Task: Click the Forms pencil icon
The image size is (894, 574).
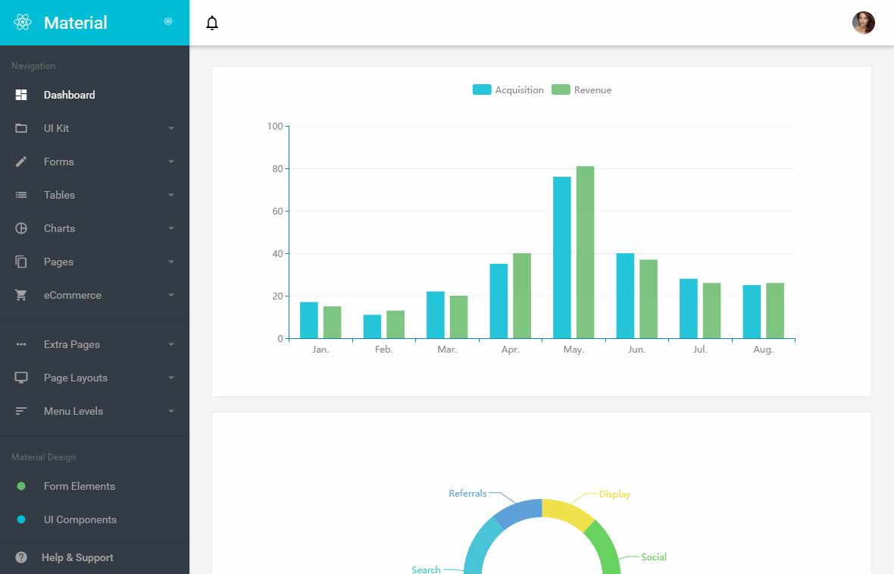Action: (x=21, y=162)
